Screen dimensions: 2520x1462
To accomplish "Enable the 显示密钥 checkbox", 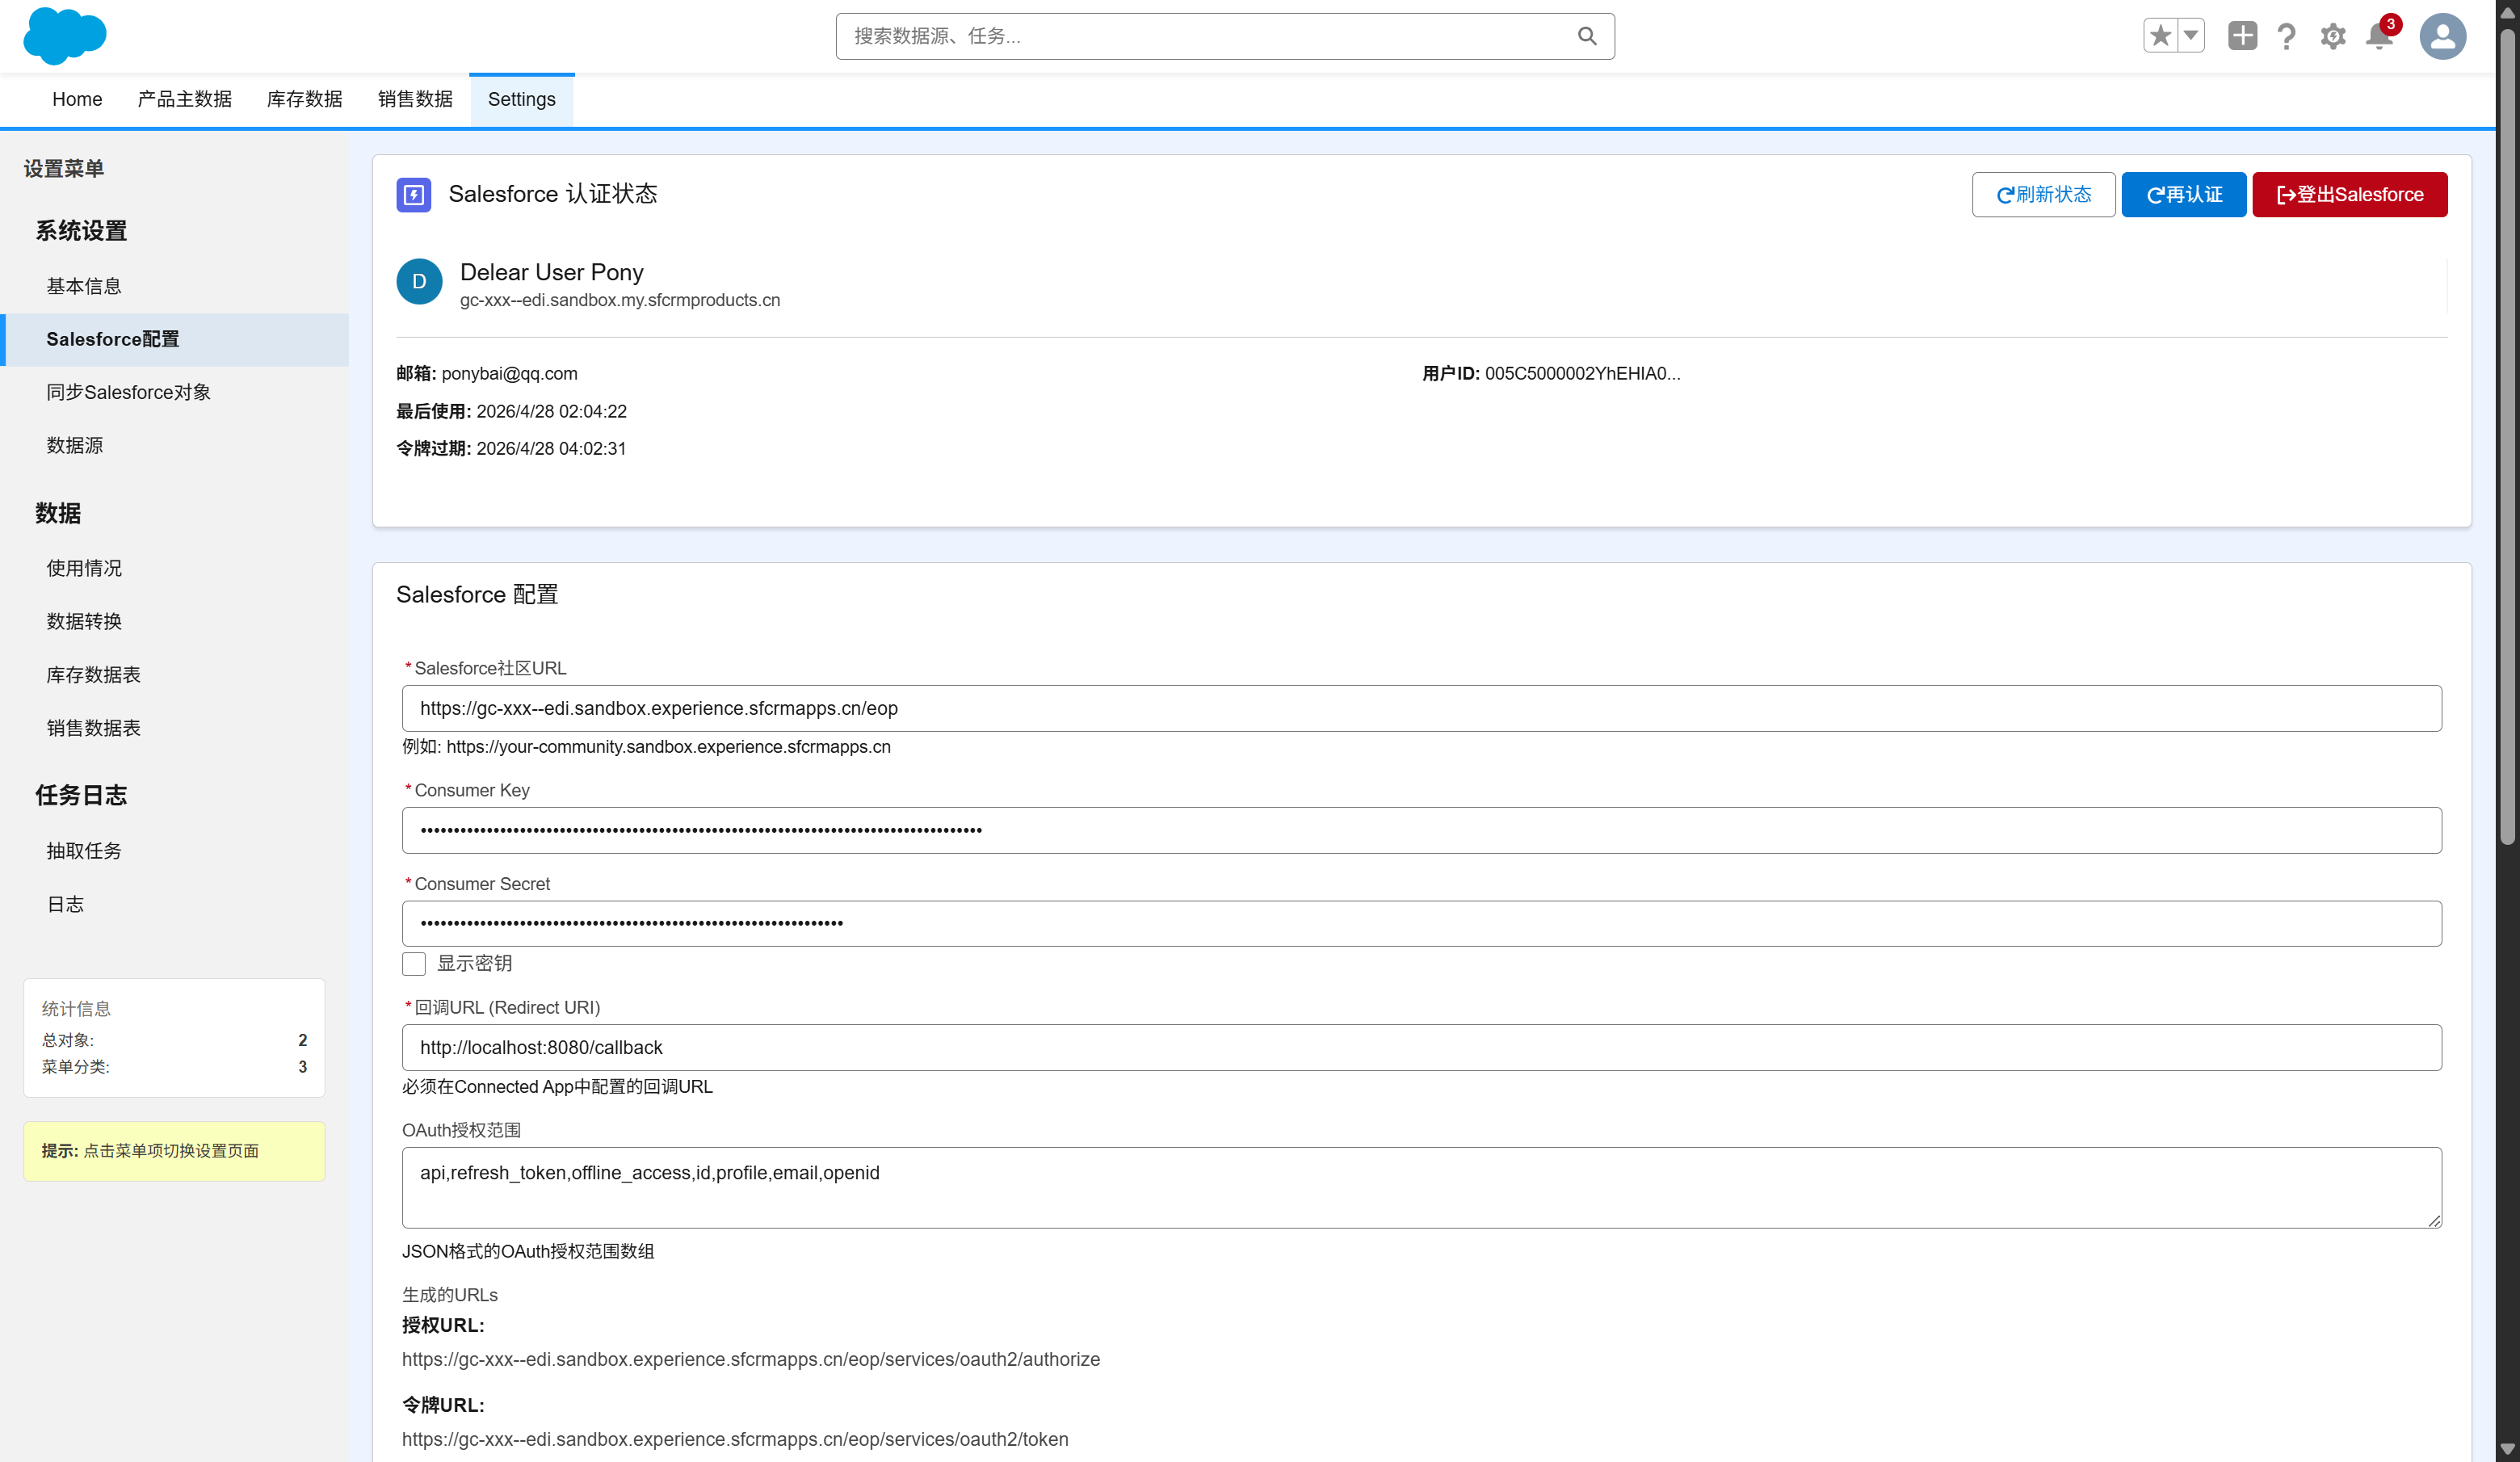I will (413, 963).
